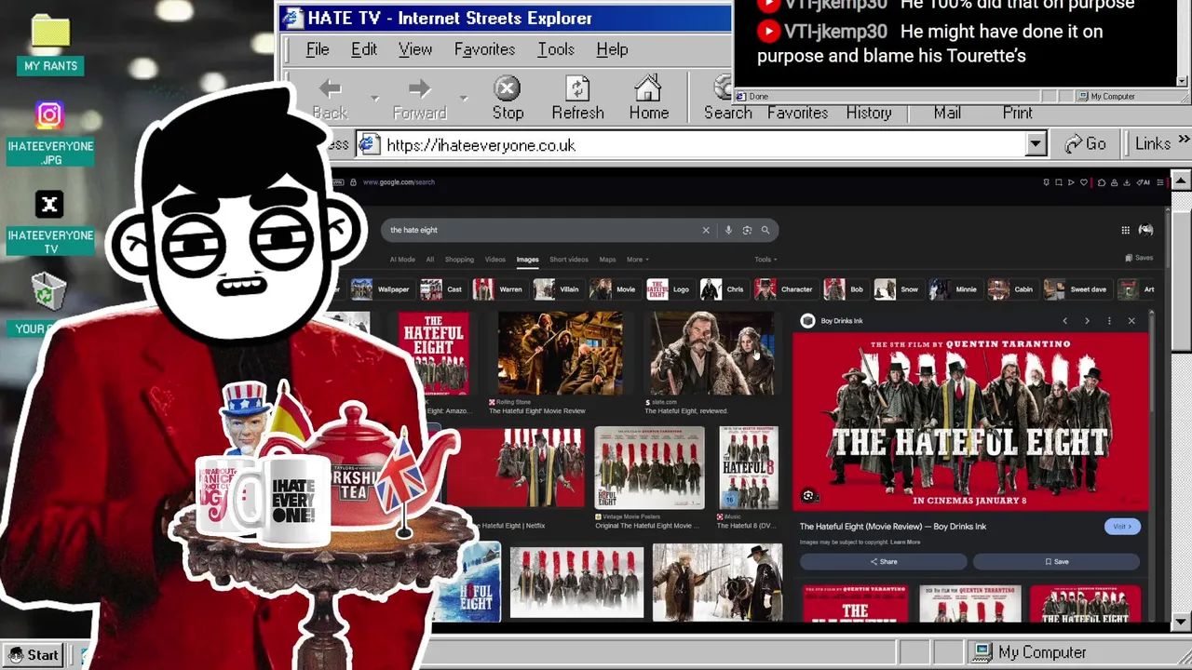Open the Google account avatar

[1146, 230]
